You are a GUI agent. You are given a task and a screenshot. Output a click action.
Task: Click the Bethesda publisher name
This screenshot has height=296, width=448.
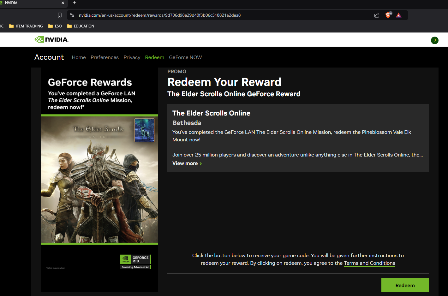(187, 123)
